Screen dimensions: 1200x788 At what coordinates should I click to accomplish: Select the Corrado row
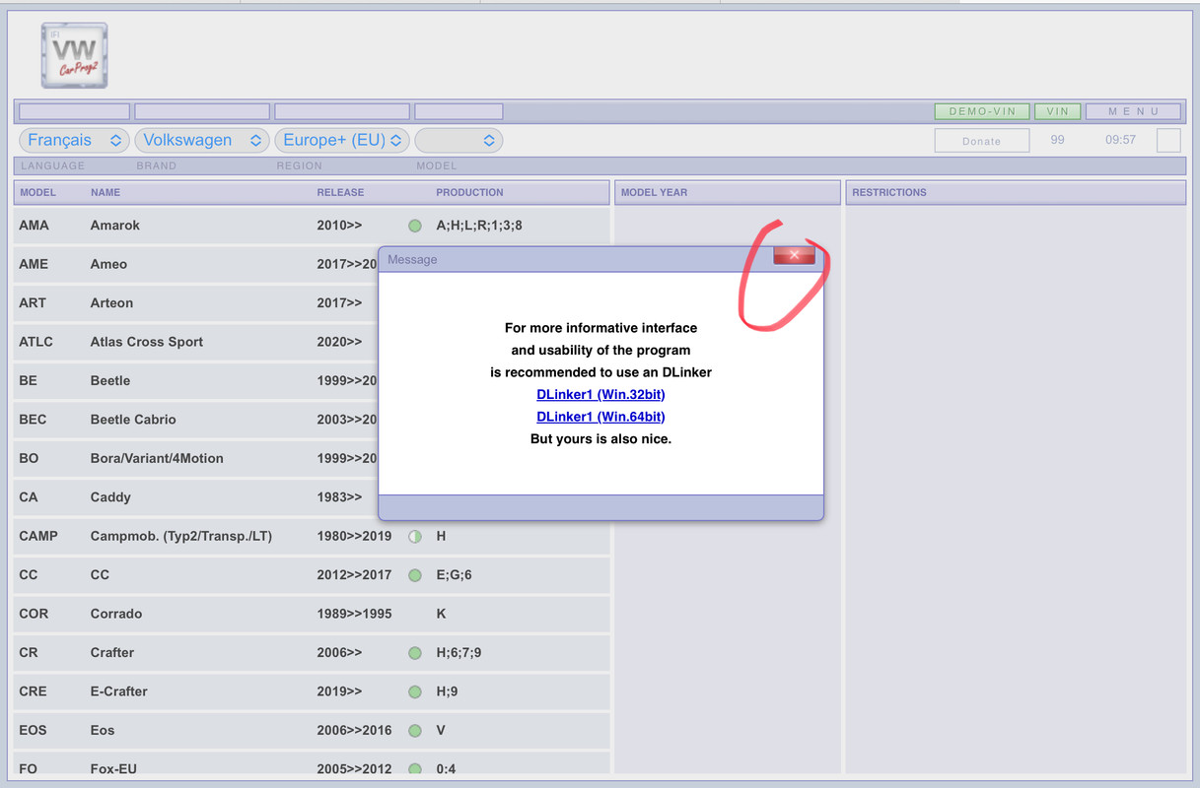point(312,614)
